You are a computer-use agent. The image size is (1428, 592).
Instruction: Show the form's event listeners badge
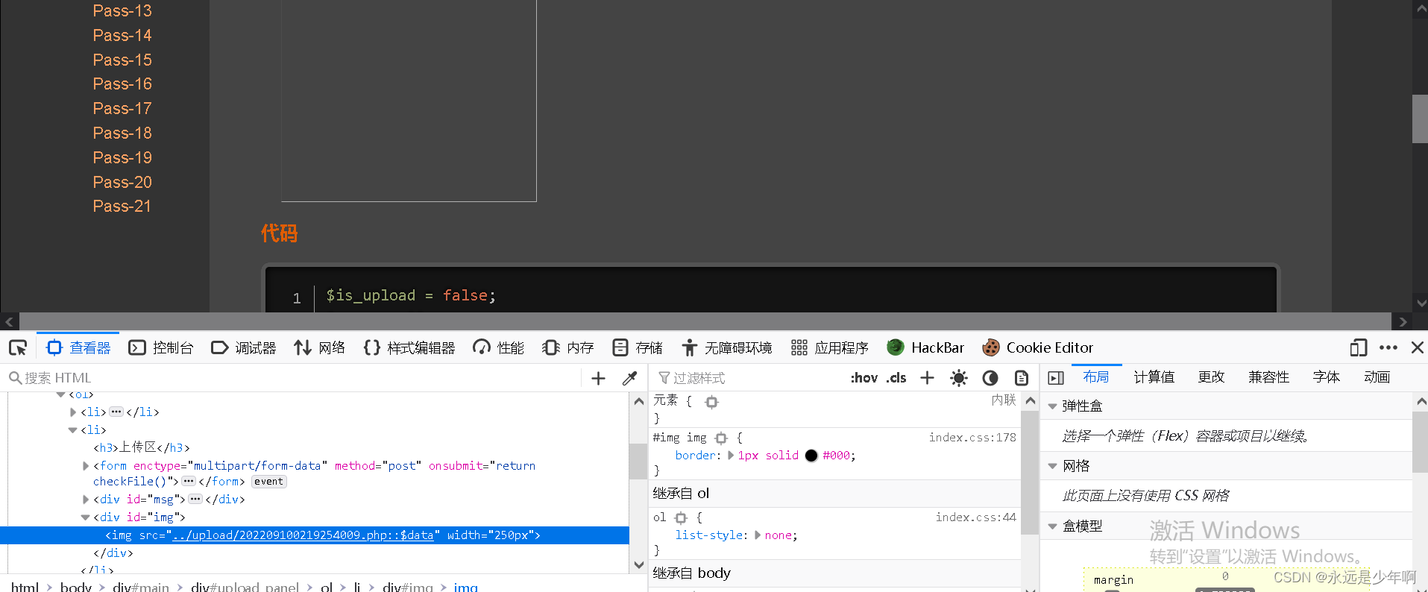(268, 482)
